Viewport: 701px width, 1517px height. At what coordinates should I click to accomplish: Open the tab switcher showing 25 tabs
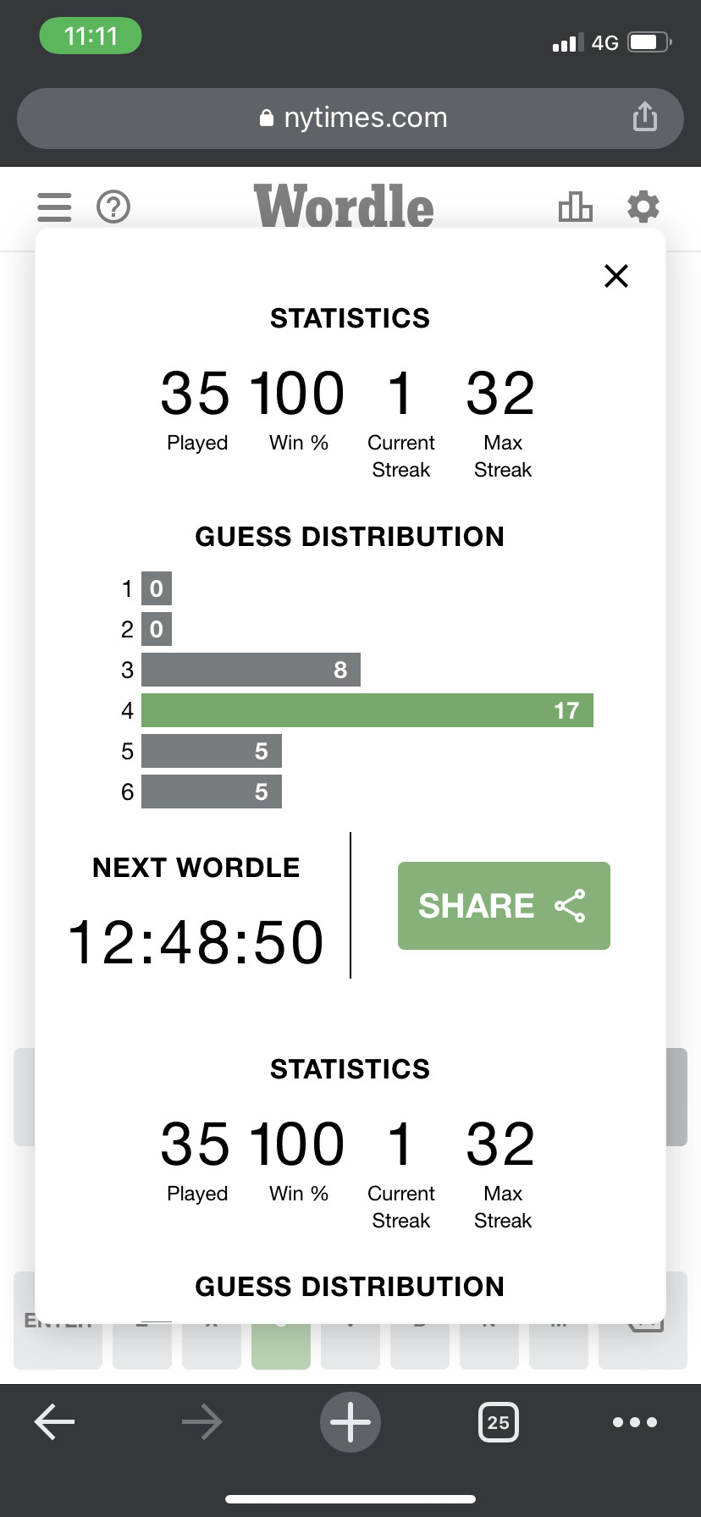[x=499, y=1422]
